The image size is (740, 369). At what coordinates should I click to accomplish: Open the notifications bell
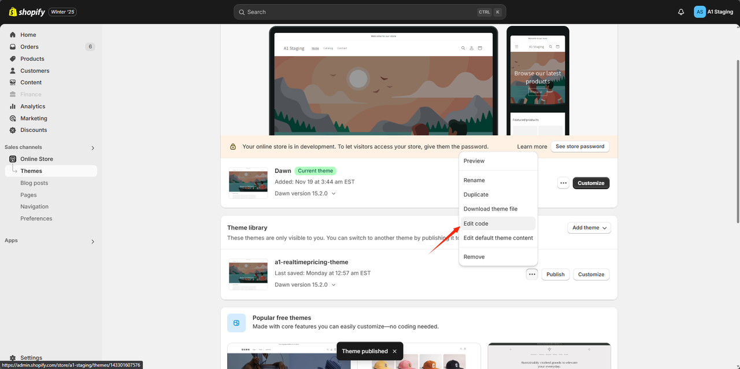click(x=681, y=12)
